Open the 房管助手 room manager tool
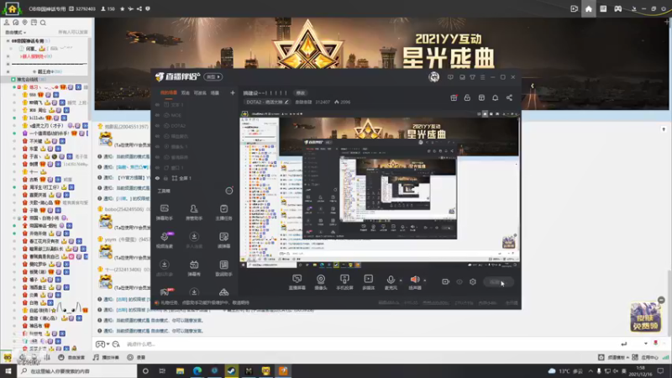 point(194,213)
